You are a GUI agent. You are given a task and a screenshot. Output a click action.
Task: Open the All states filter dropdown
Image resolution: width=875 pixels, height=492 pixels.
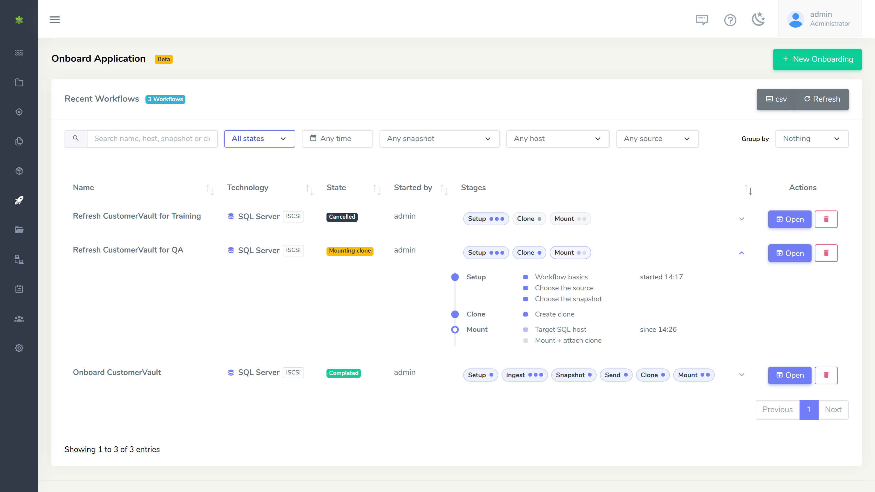click(259, 139)
